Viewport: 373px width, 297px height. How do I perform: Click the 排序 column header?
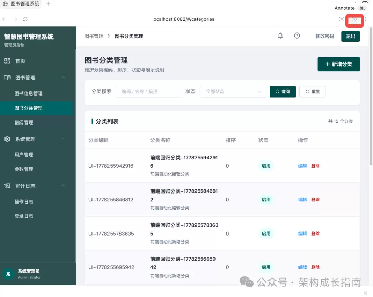231,140
